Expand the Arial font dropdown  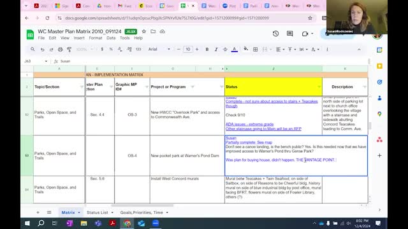click(x=169, y=50)
